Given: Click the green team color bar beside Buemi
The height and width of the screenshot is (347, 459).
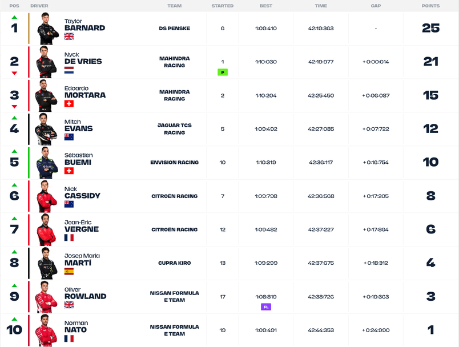Looking at the screenshot, I should (x=29, y=163).
